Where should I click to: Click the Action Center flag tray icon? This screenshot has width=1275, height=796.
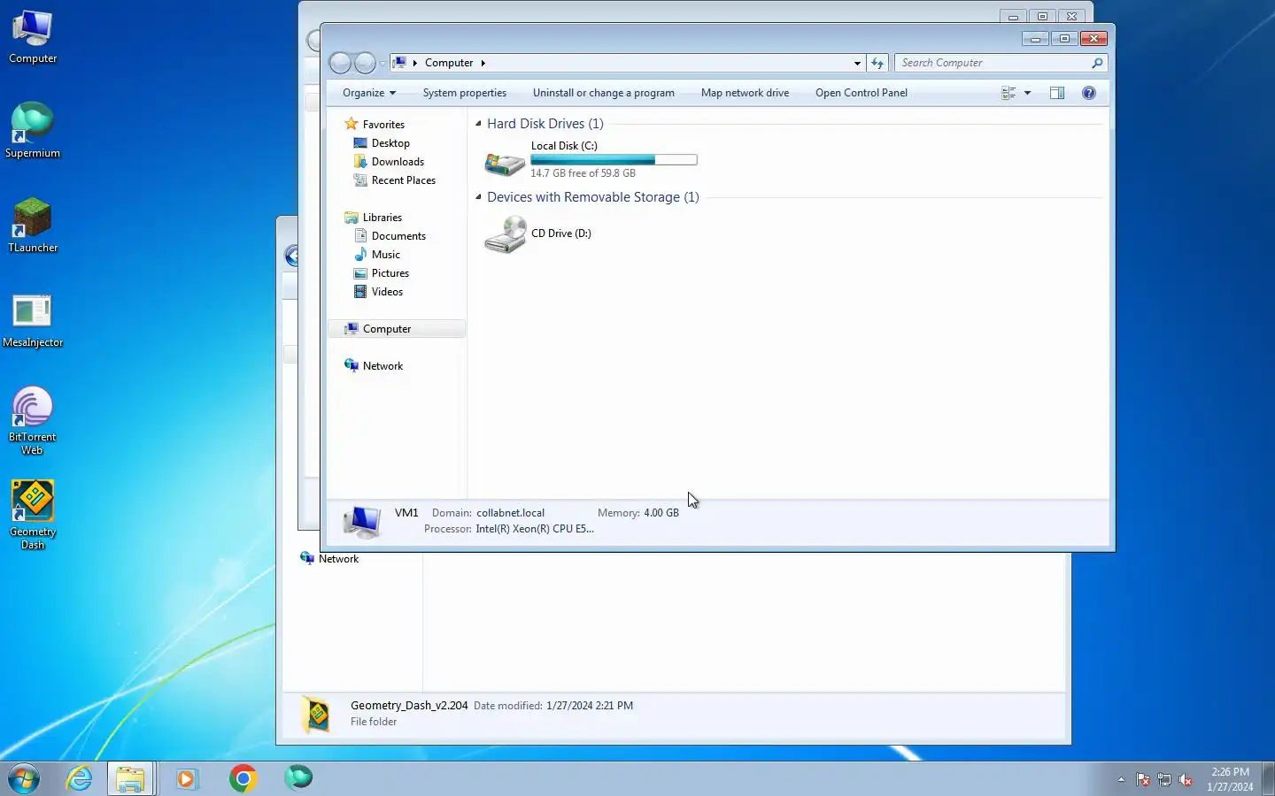click(1143, 780)
